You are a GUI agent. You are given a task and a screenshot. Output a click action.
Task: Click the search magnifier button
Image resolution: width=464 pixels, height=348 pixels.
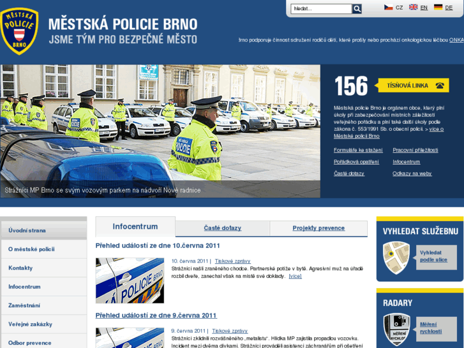(357, 9)
